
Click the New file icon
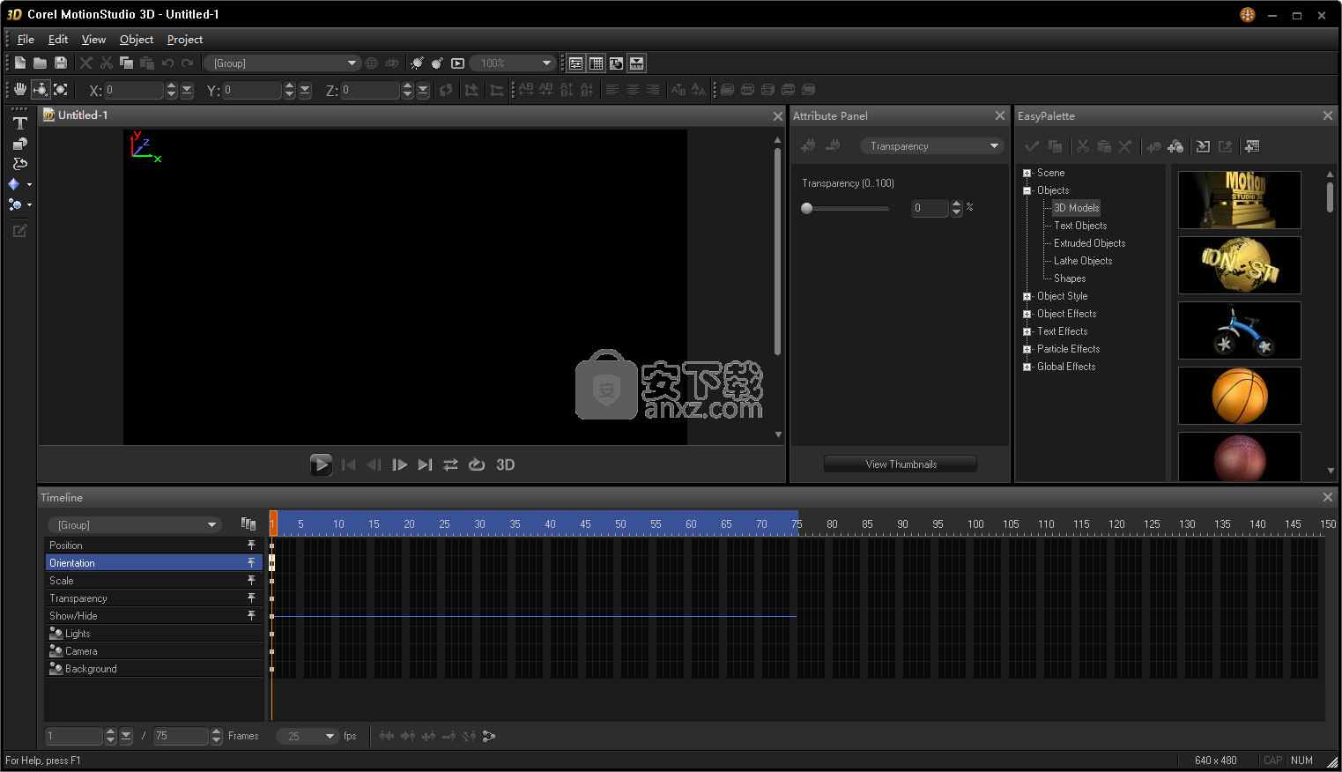pos(19,63)
